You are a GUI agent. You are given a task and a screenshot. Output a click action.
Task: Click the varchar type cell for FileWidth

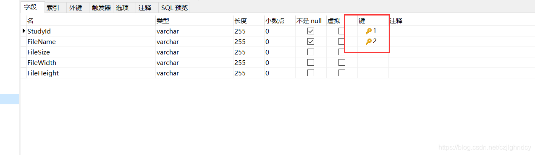(194, 62)
